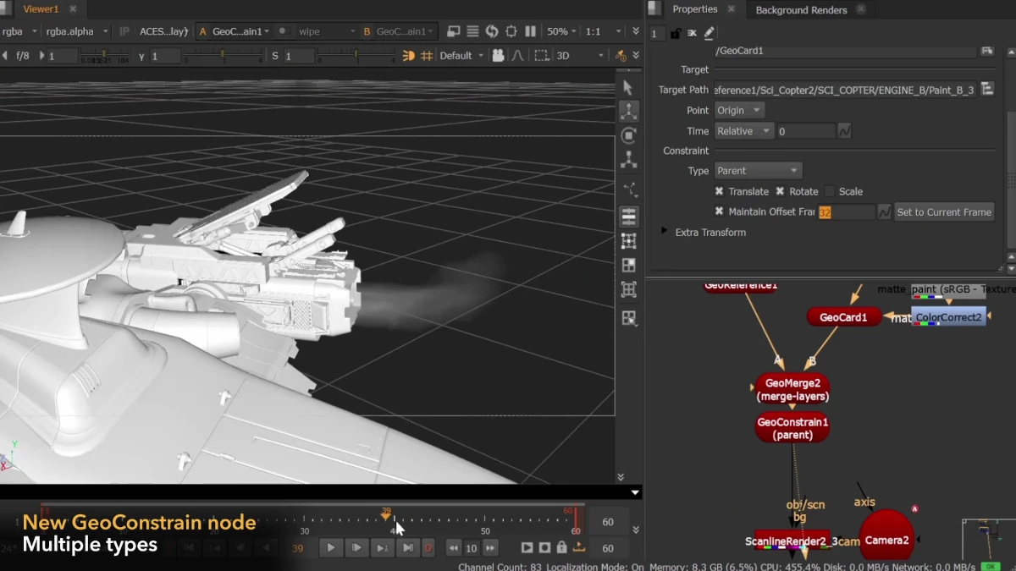Toggle the viewer scanline proxy lines icon

(x=472, y=31)
